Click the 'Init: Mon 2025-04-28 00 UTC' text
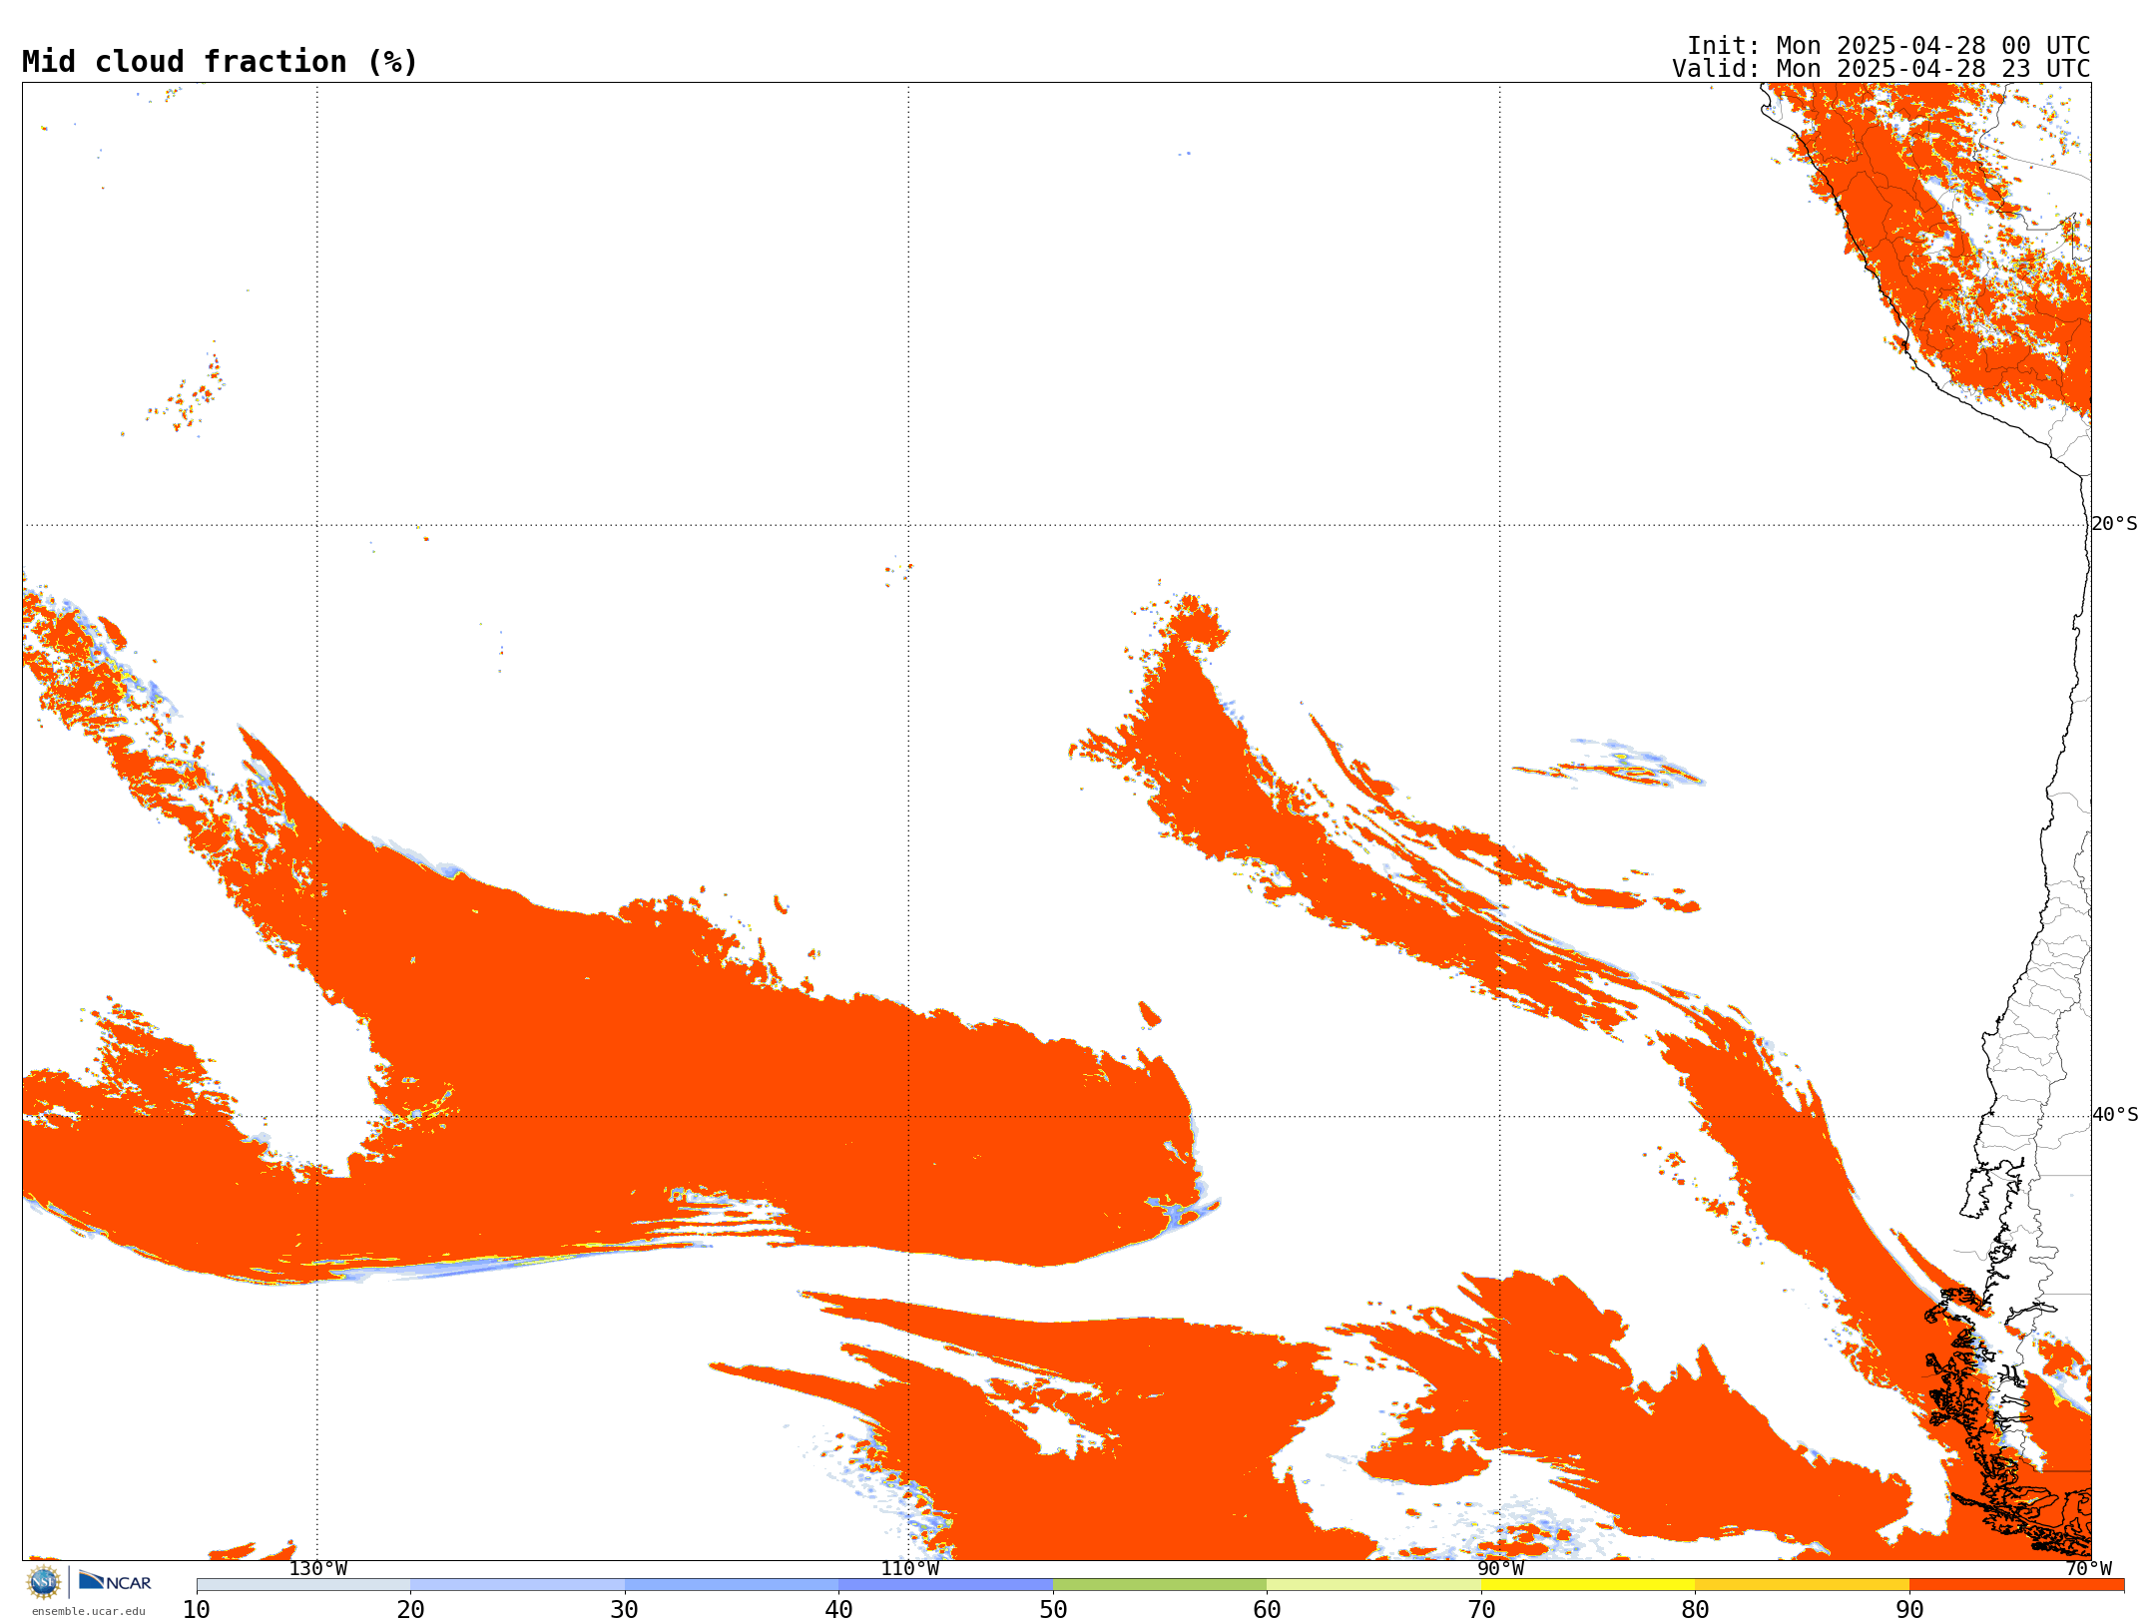Image resolution: width=2156 pixels, height=1623 pixels. pos(1888,46)
